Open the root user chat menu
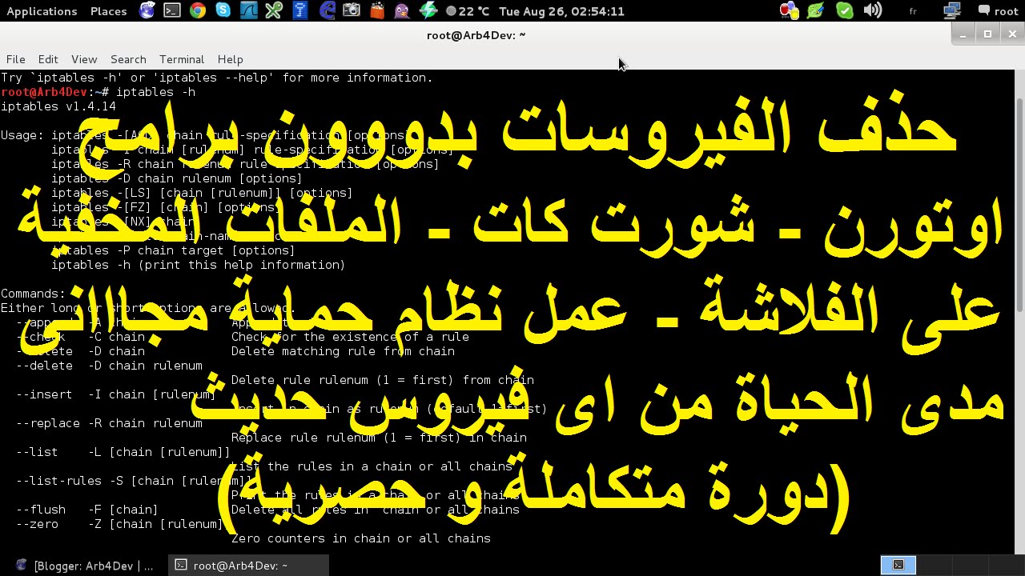1025x576 pixels. pos(998,11)
